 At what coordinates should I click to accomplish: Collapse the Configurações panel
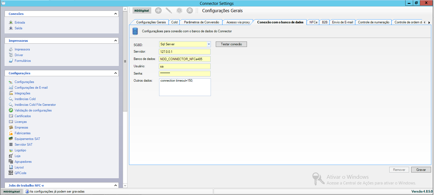tap(115, 73)
